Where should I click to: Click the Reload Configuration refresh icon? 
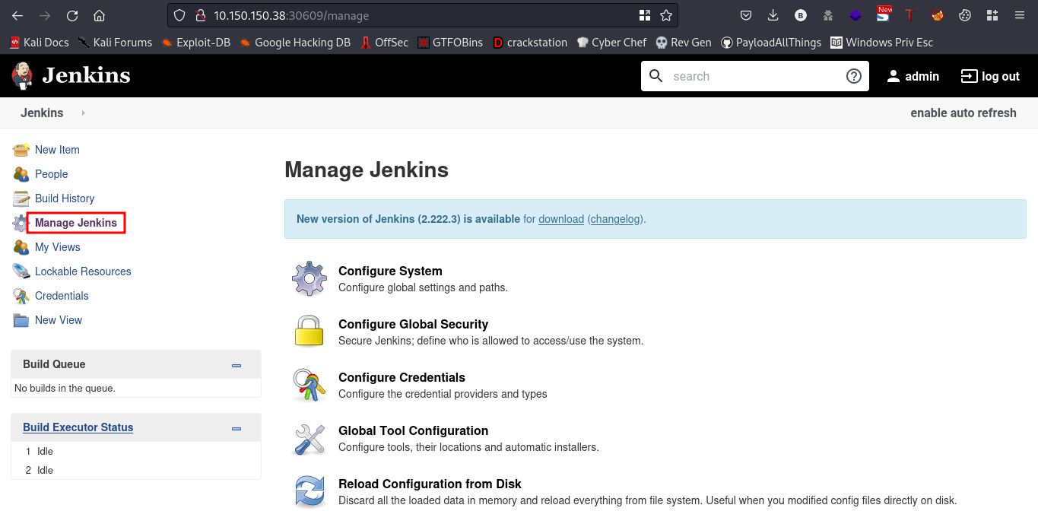(x=309, y=491)
